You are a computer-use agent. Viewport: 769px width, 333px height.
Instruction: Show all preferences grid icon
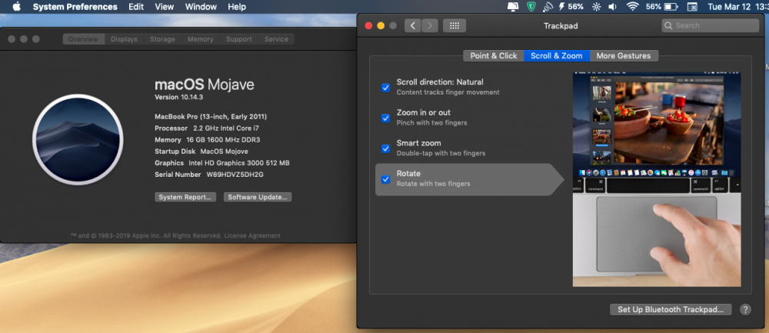[454, 25]
